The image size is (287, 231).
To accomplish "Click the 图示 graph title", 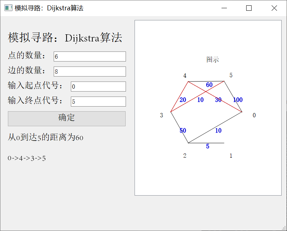I will 213,60.
